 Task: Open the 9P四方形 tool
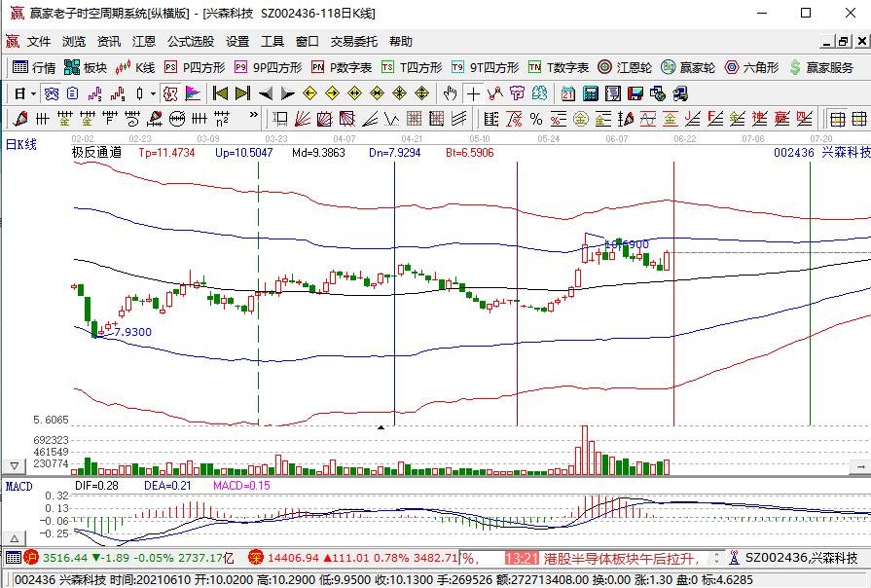pyautogui.click(x=269, y=67)
